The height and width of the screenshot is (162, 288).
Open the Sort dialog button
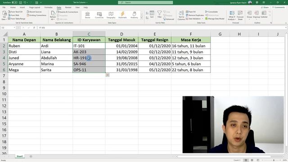(152, 14)
